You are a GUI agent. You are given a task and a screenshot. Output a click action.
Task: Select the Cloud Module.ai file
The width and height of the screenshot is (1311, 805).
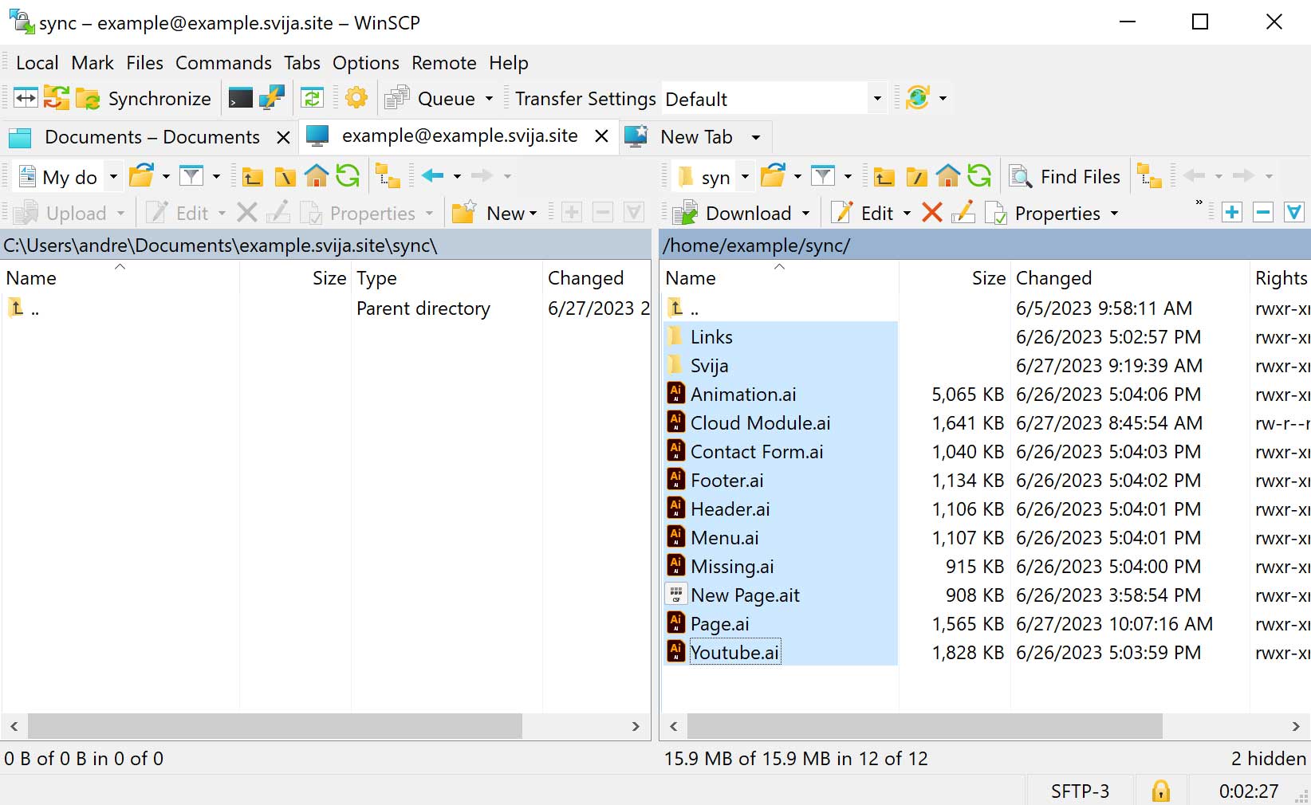pyautogui.click(x=760, y=423)
